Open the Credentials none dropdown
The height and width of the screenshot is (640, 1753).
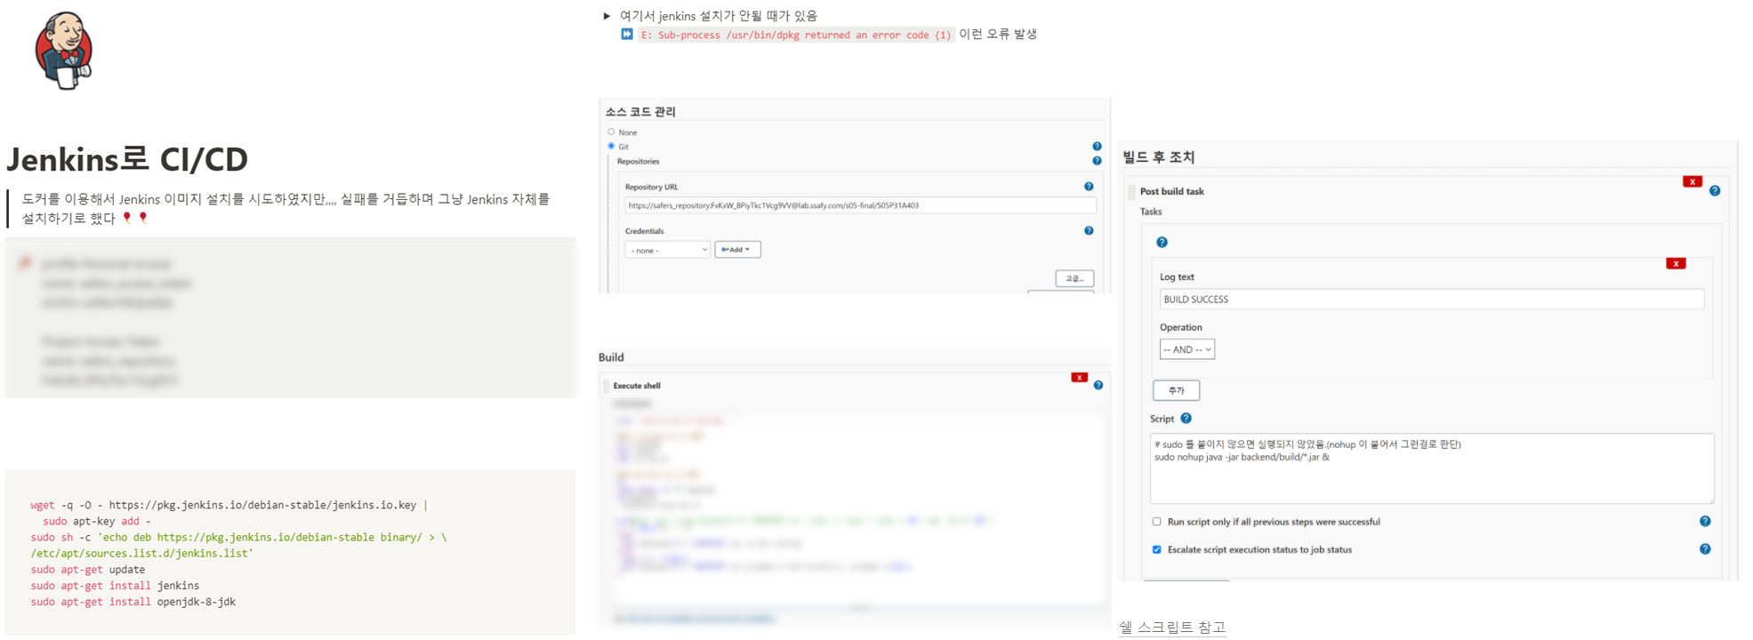(x=667, y=250)
